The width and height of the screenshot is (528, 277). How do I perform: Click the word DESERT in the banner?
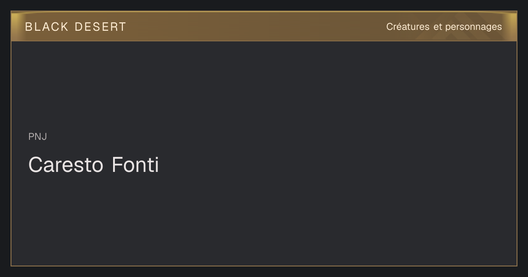point(100,27)
